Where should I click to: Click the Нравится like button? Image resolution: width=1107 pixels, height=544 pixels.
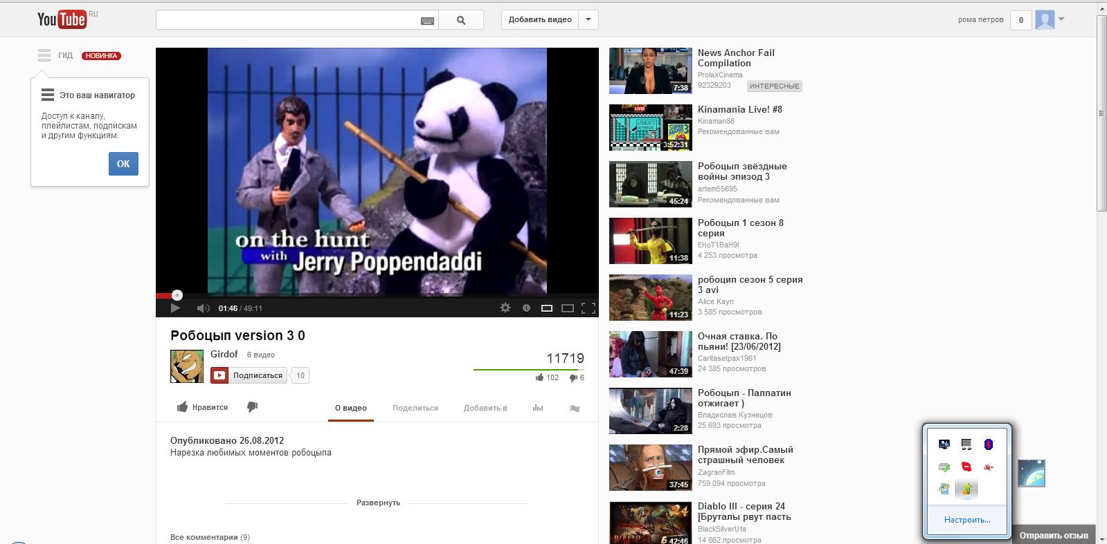202,407
